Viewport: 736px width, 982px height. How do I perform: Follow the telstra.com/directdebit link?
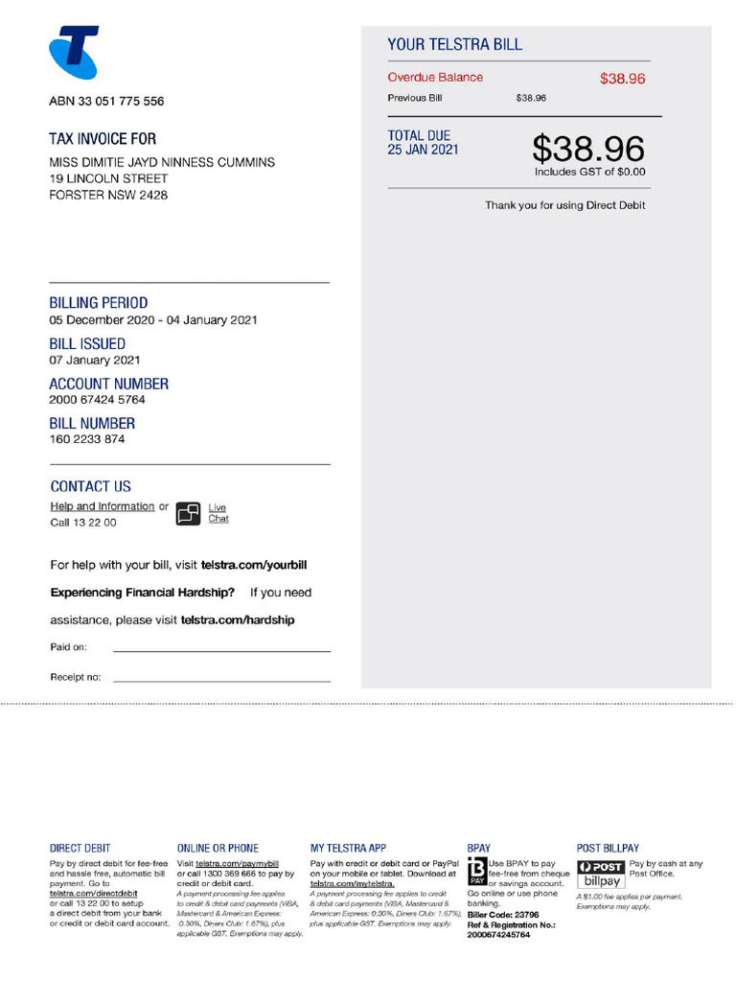tap(93, 893)
